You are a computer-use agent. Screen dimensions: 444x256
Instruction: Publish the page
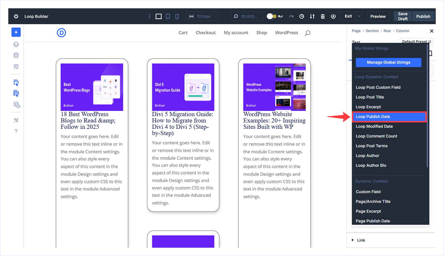[423, 16]
